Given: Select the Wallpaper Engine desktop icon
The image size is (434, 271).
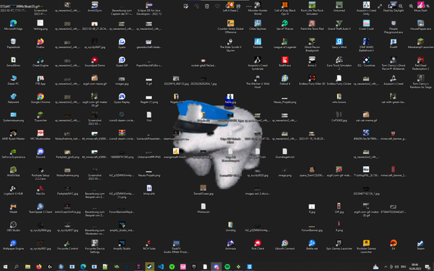Looking at the screenshot, I should point(14,245).
